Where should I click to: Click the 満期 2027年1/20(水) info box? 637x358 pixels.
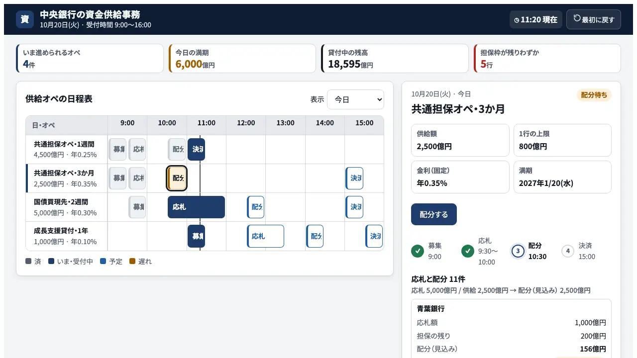pos(562,177)
